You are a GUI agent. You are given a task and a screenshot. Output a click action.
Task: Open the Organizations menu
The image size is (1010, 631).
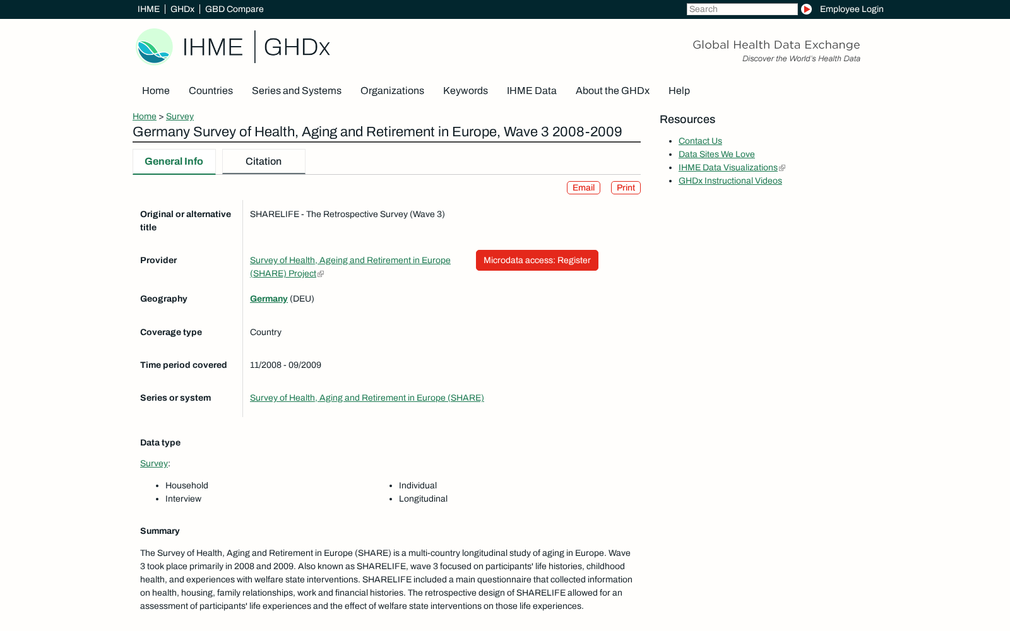(x=392, y=91)
